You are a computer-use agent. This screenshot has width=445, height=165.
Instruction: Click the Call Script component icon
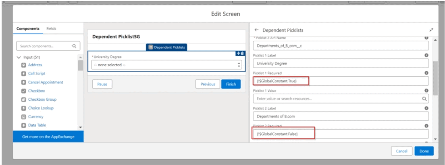click(x=24, y=73)
